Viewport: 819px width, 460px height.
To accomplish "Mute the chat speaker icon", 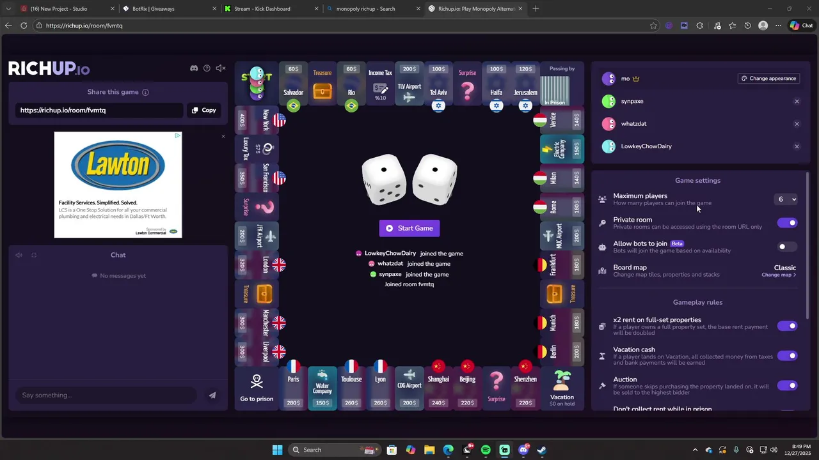I will [19, 255].
